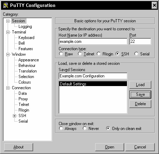Close the PuTTY Configuration window
Viewport: 159px width, 154px height.
[154, 5]
